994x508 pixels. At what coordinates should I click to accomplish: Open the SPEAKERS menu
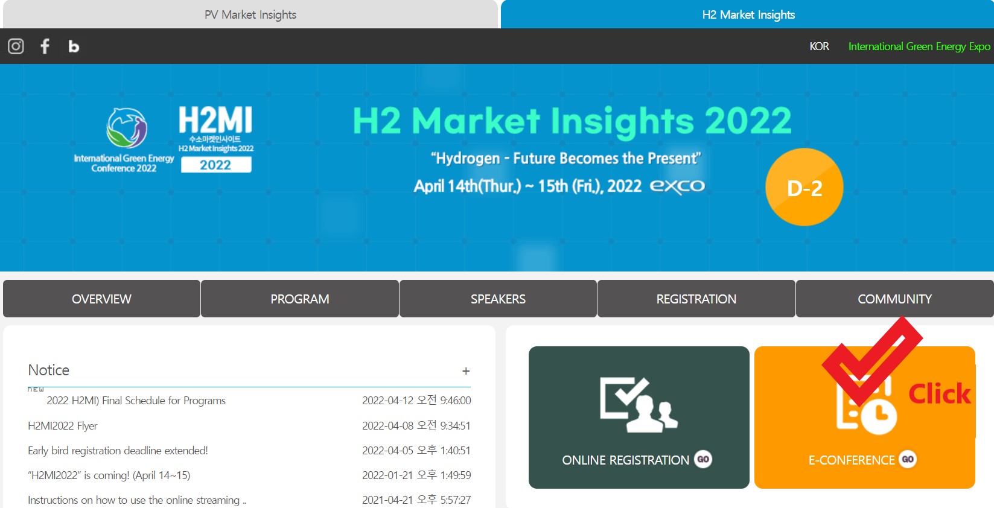click(x=498, y=299)
